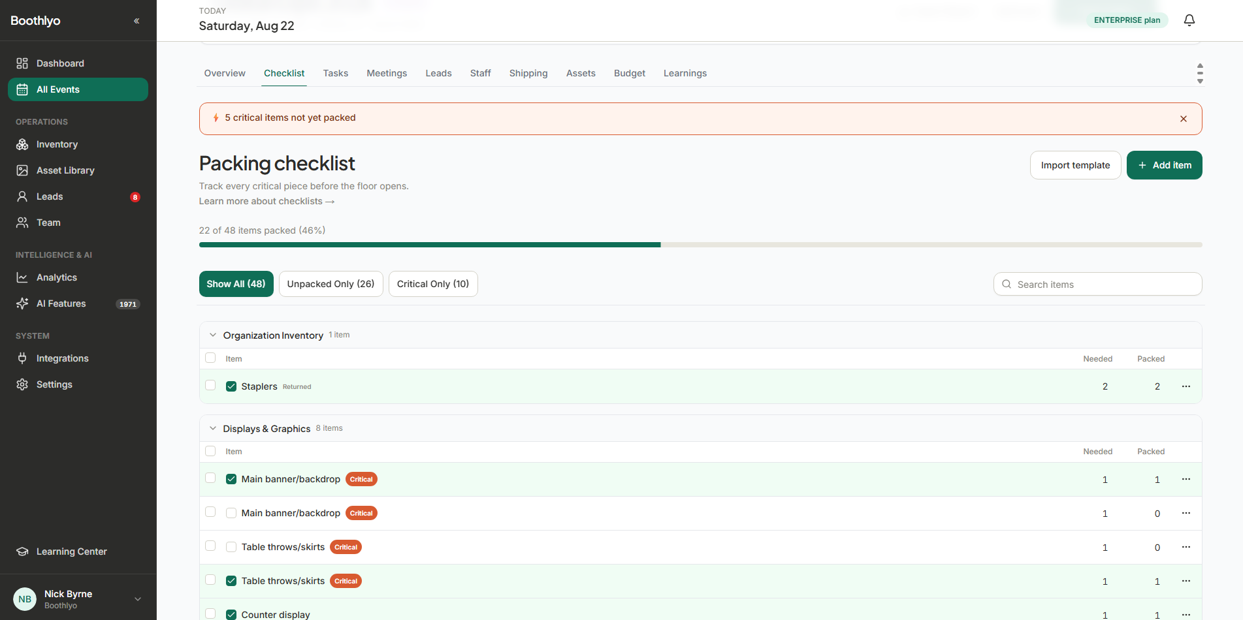Viewport: 1243px width, 620px height.
Task: Click the AI Features sparkle icon
Action: pyautogui.click(x=22, y=303)
